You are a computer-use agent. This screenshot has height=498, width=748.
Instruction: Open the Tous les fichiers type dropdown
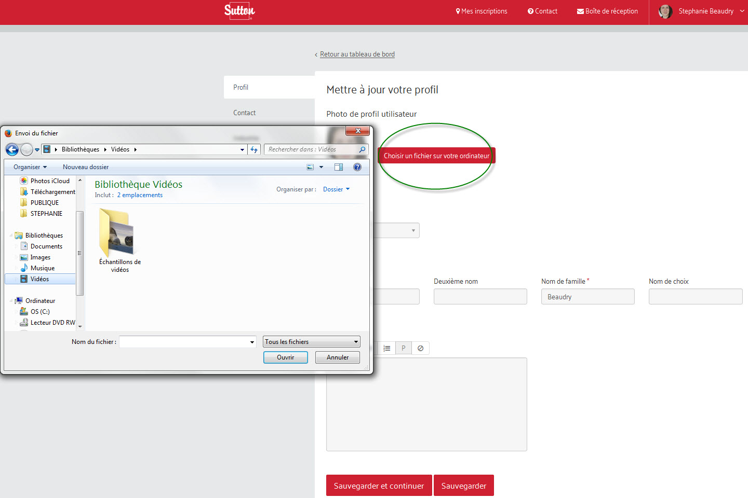pos(312,342)
